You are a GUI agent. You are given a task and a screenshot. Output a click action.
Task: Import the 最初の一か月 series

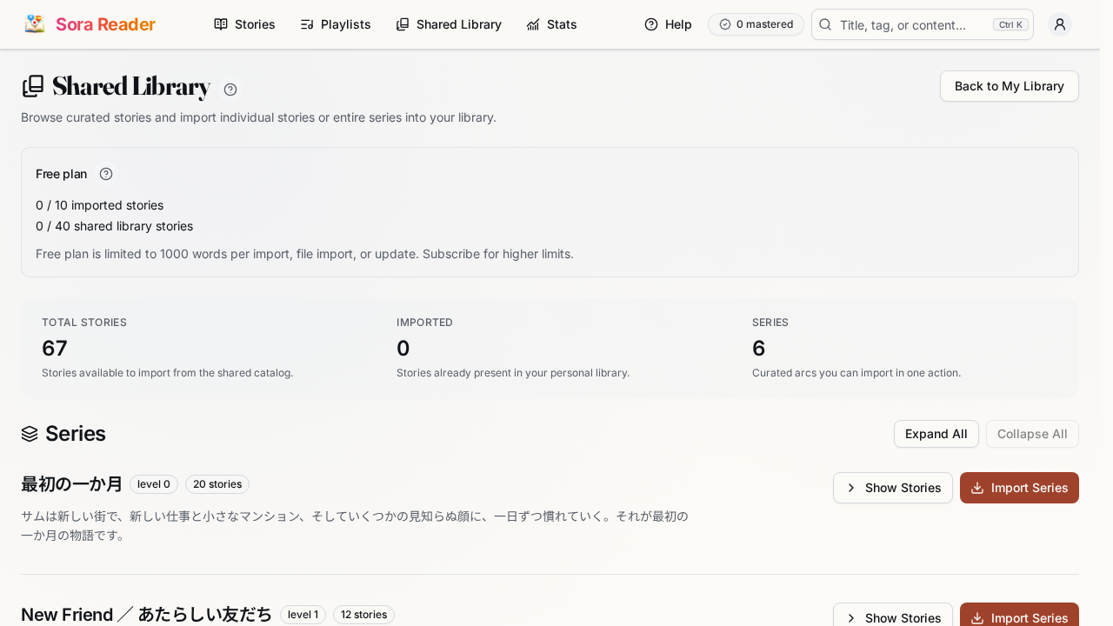point(1019,488)
